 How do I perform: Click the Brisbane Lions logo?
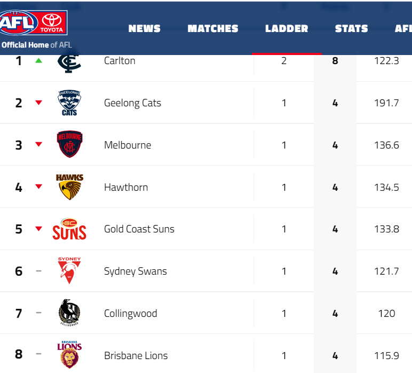pyautogui.click(x=69, y=355)
